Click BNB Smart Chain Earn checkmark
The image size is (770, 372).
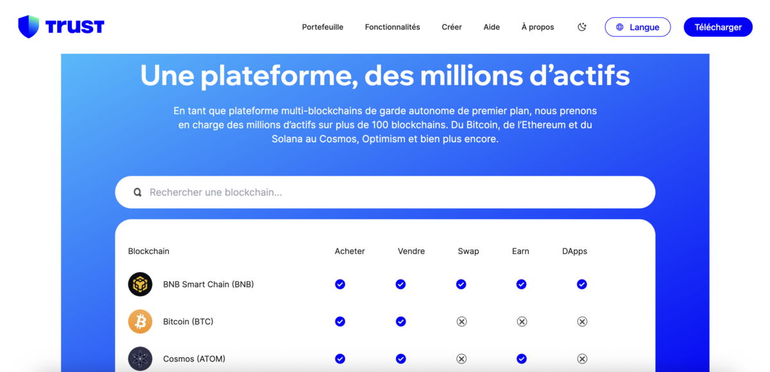point(521,284)
